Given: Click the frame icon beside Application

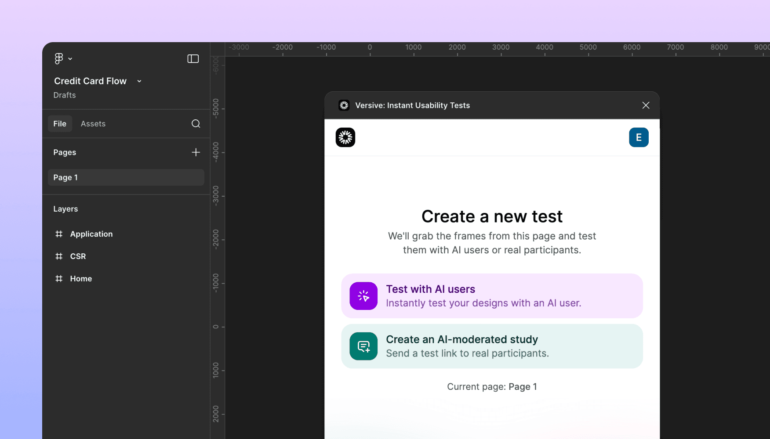Looking at the screenshot, I should pos(59,234).
